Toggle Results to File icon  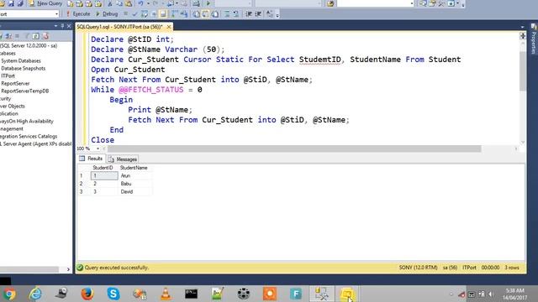point(215,14)
